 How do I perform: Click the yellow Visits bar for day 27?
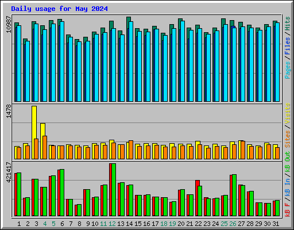[x=240, y=149]
